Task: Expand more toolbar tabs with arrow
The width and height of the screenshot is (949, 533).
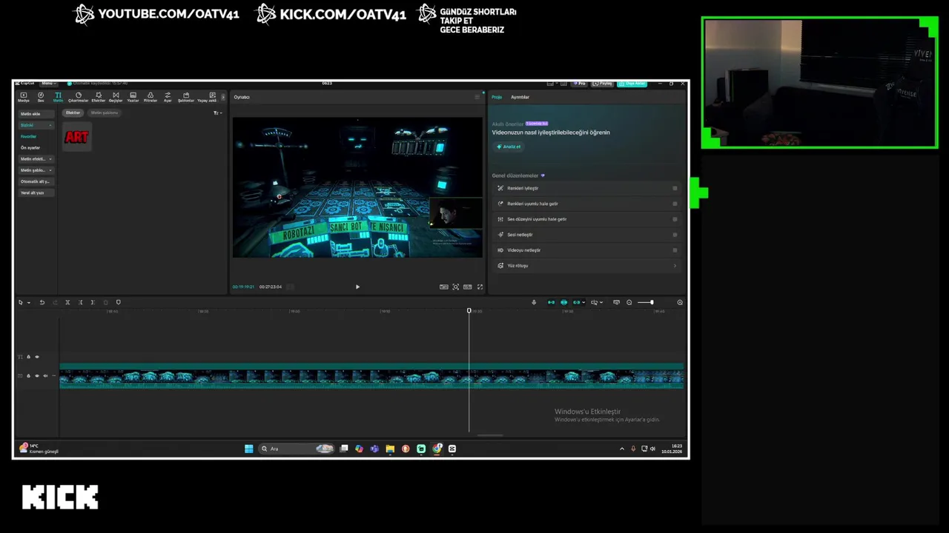Action: (x=223, y=97)
